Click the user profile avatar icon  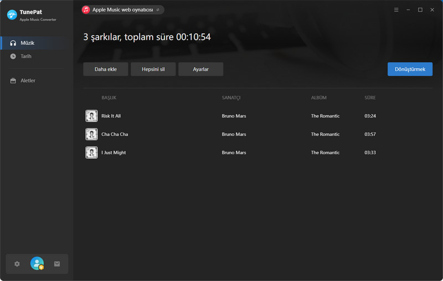click(37, 264)
